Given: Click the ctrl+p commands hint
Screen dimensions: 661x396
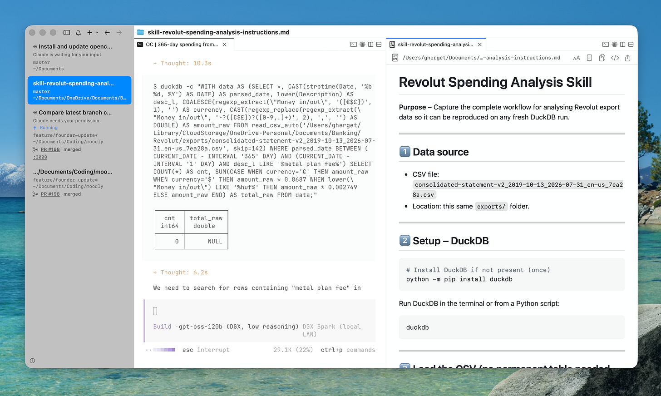Looking at the screenshot, I should tap(348, 350).
